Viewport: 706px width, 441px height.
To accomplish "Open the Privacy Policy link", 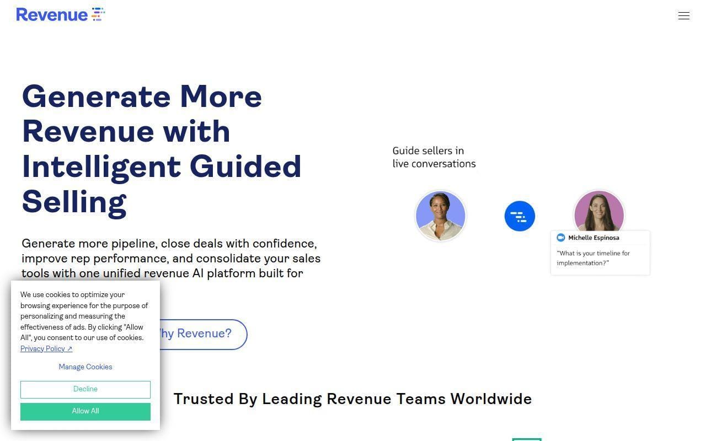I will pos(46,348).
